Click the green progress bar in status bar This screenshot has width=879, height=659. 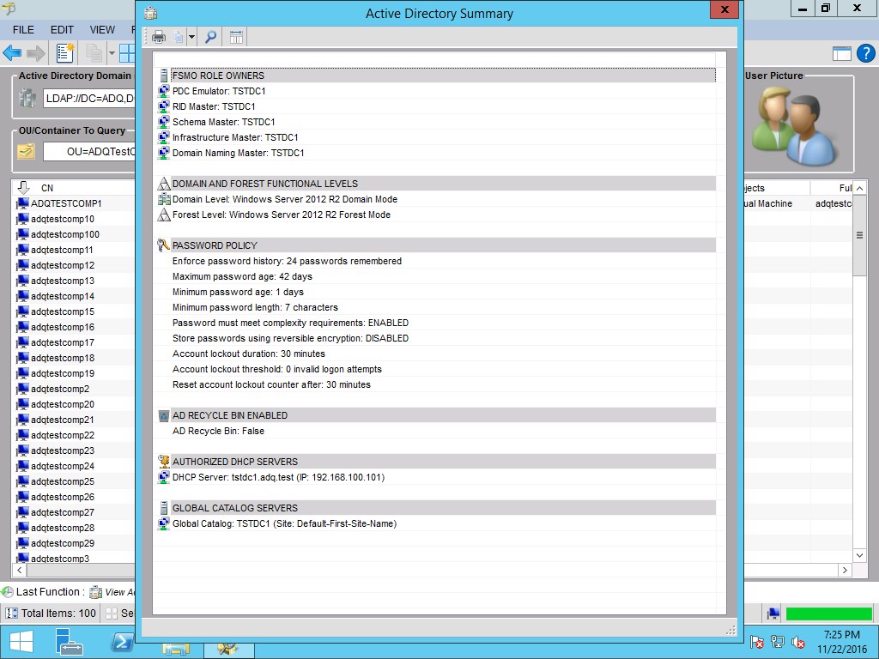[x=829, y=614]
